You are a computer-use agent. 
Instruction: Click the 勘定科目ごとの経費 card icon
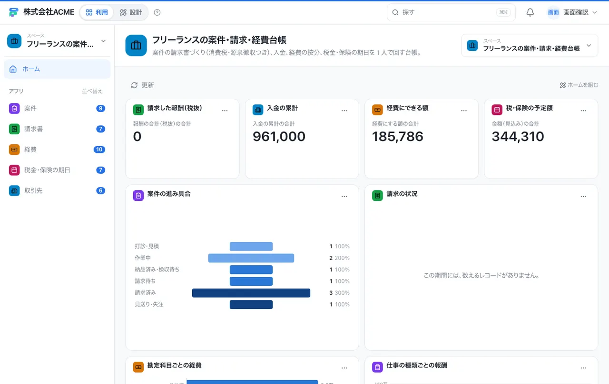(x=138, y=367)
